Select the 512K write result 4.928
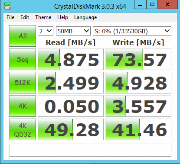Image resolution: width=180 pixels, height=164 pixels. coord(138,83)
